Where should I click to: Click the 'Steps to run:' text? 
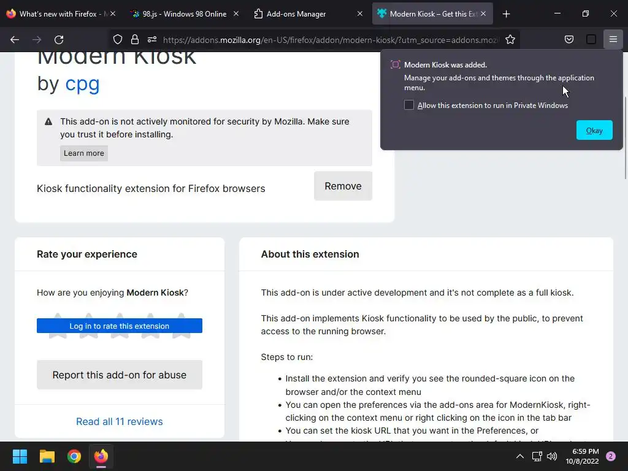coord(287,357)
